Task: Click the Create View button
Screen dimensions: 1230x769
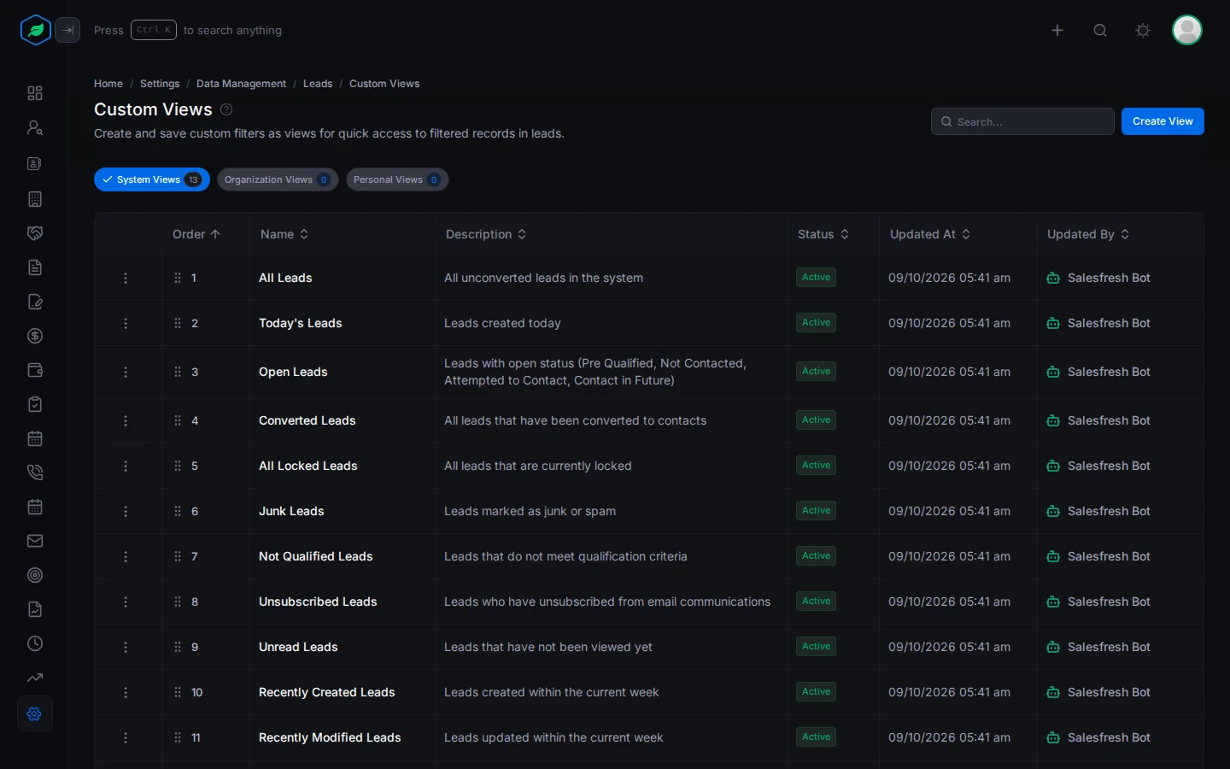Action: (x=1163, y=121)
